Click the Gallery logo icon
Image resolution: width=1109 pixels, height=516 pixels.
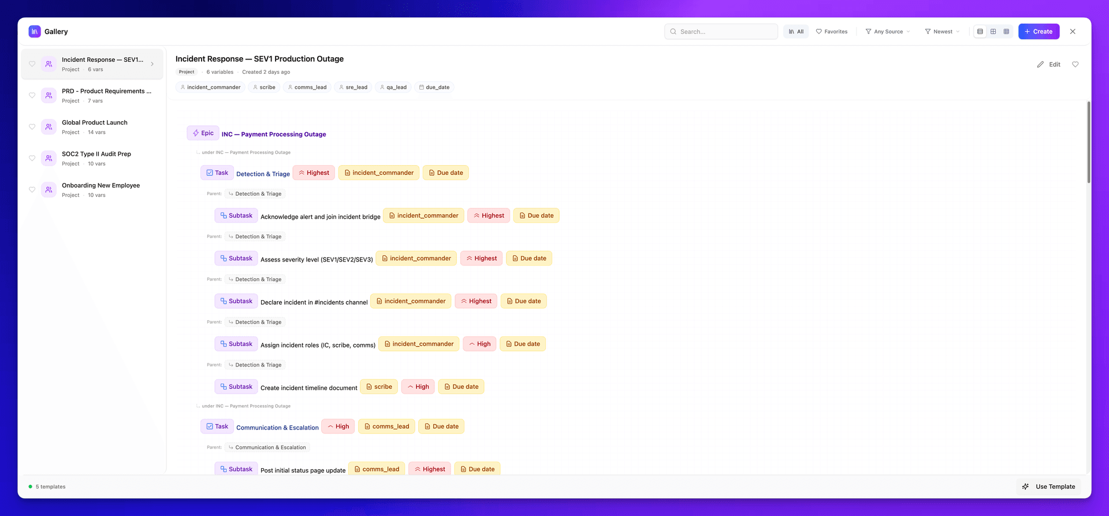tap(35, 31)
